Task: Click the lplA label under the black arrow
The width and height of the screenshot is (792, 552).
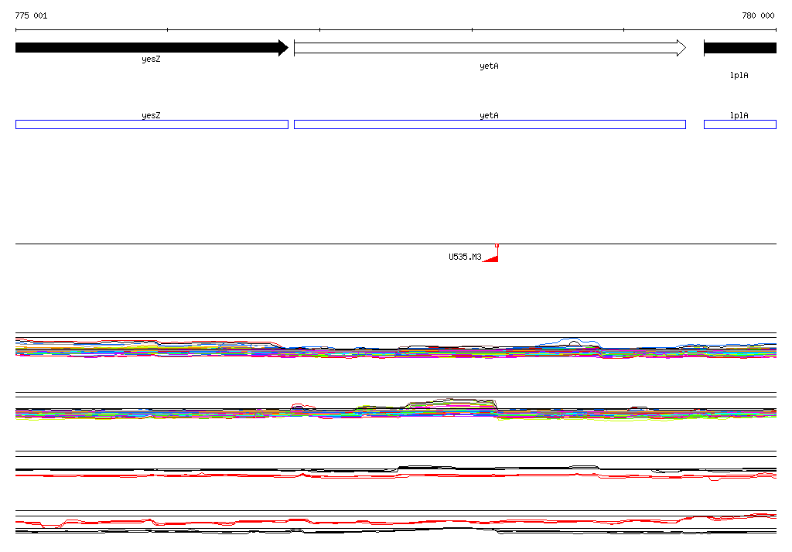Action: [x=739, y=75]
